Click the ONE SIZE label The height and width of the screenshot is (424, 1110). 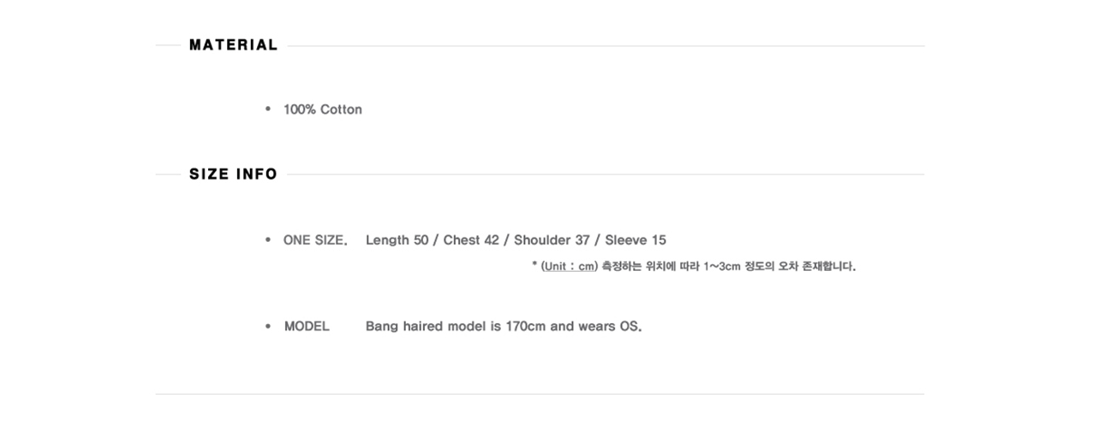[315, 240]
